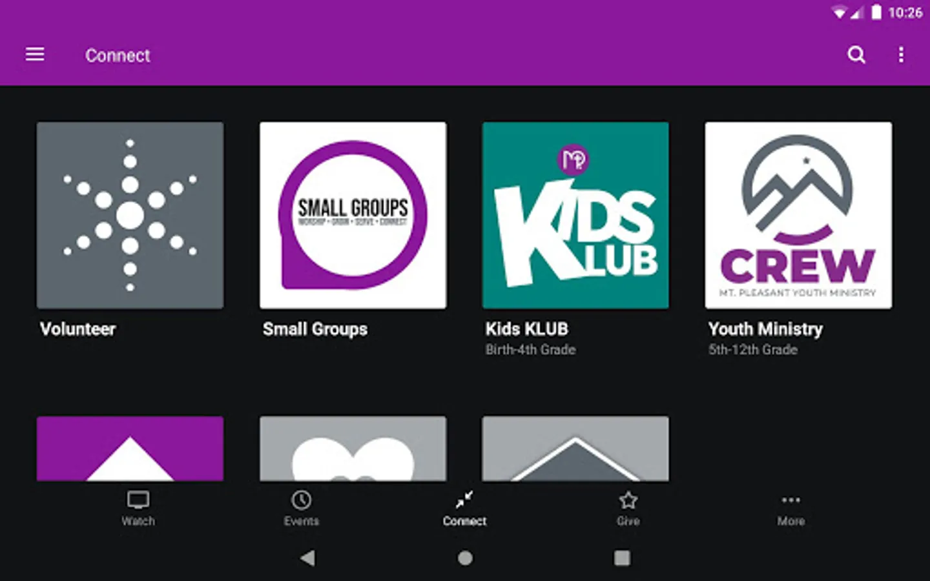Tap the Small Groups label text
This screenshot has width=930, height=581.
315,329
